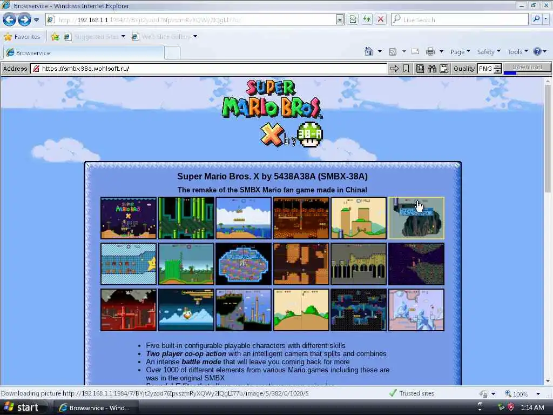
Task: Select the Browservice tab
Action: 83,52
